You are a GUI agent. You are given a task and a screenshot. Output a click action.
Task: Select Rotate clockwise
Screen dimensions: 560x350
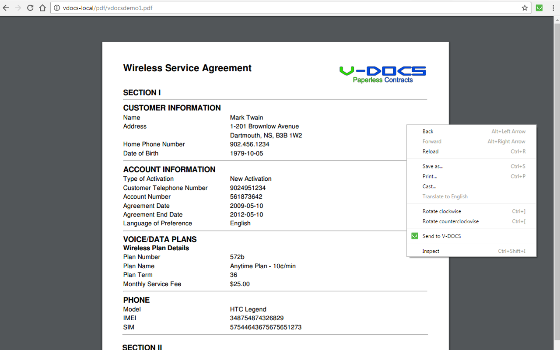pos(441,211)
